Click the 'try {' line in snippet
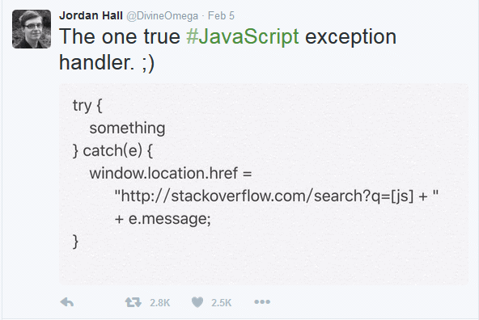Viewport: 479px width, 320px height. click(87, 106)
